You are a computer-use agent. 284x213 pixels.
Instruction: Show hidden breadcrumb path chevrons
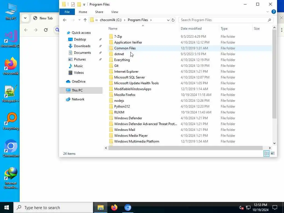(97, 20)
